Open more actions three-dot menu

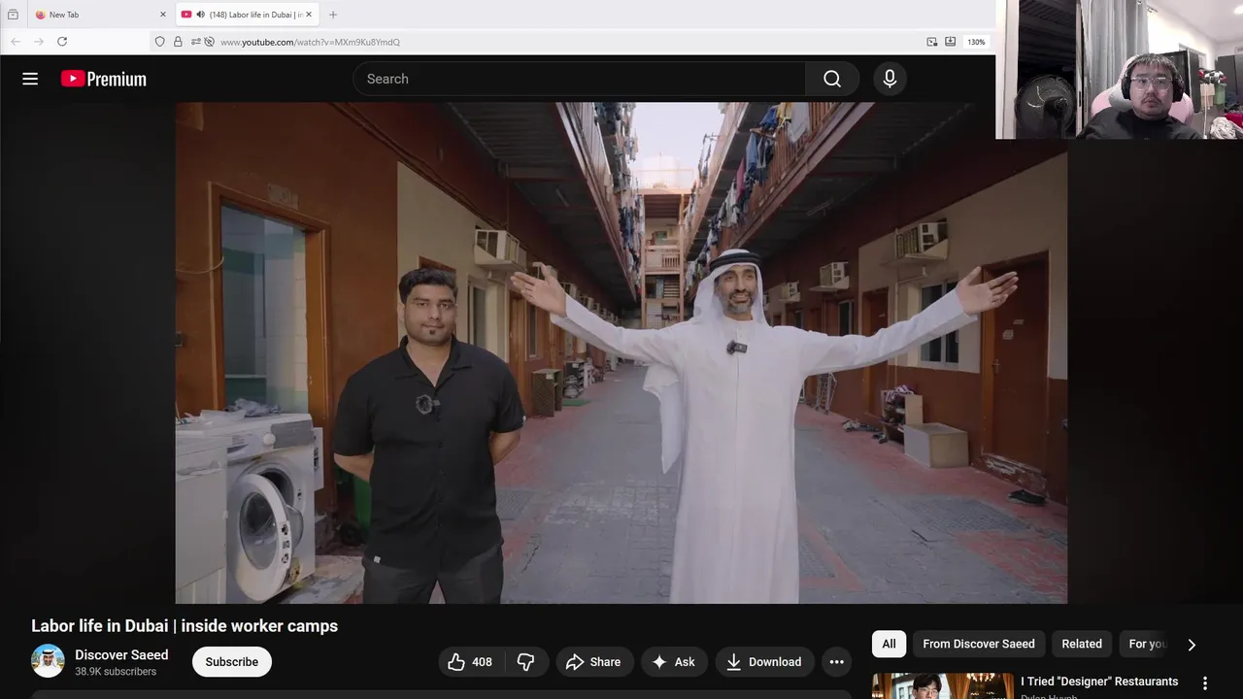836,662
